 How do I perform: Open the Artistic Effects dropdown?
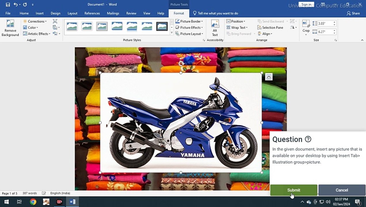click(x=37, y=34)
